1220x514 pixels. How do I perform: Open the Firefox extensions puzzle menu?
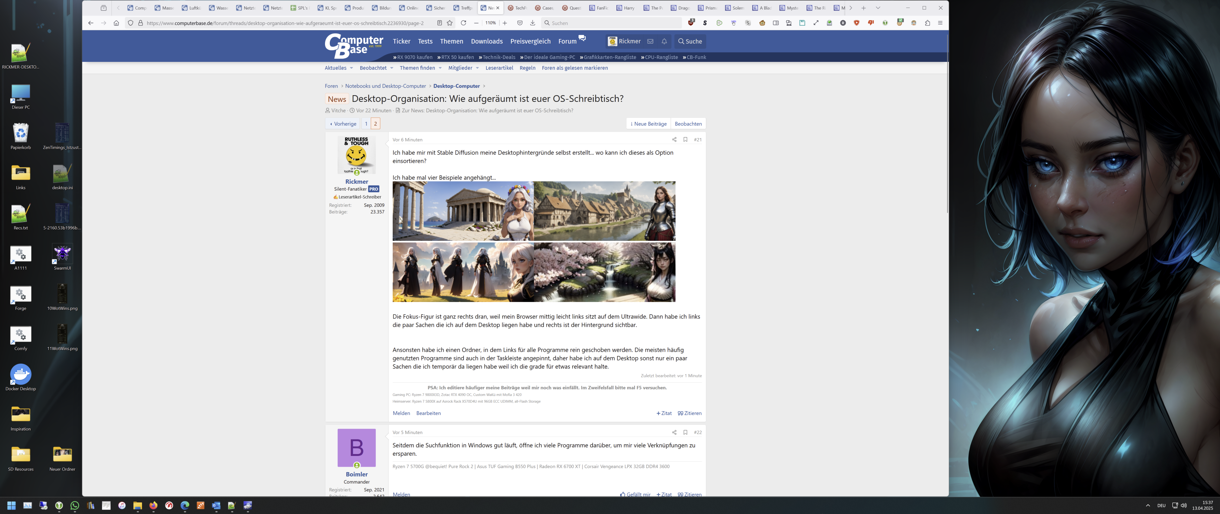pos(927,23)
